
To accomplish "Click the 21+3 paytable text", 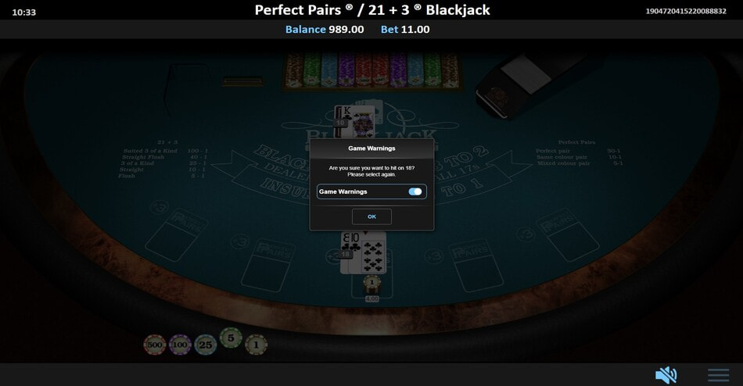I will pyautogui.click(x=163, y=159).
